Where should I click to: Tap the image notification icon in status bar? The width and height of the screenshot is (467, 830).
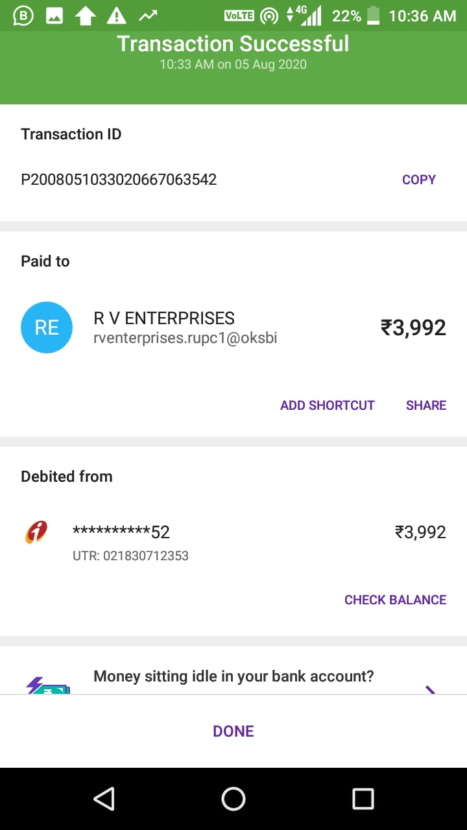pos(54,16)
